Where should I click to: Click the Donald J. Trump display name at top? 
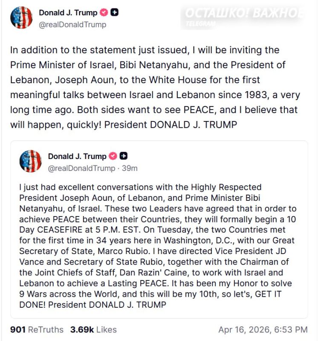69,11
